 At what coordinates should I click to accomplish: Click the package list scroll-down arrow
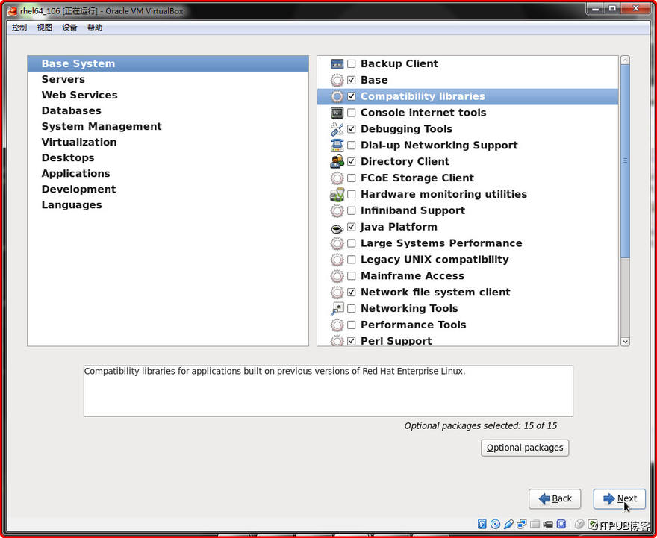tap(625, 342)
